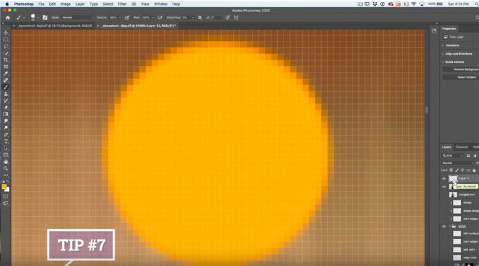Select the Clone Stamp tool

click(6, 94)
